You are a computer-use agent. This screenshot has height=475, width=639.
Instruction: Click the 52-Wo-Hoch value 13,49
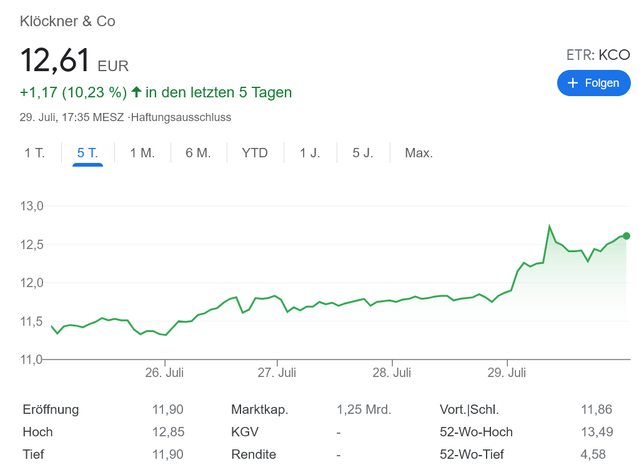tap(597, 432)
